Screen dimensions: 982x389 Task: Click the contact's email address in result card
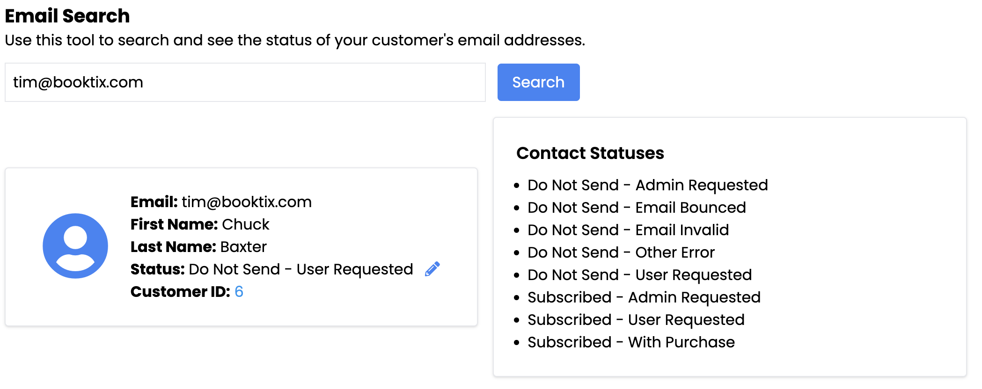pos(246,202)
